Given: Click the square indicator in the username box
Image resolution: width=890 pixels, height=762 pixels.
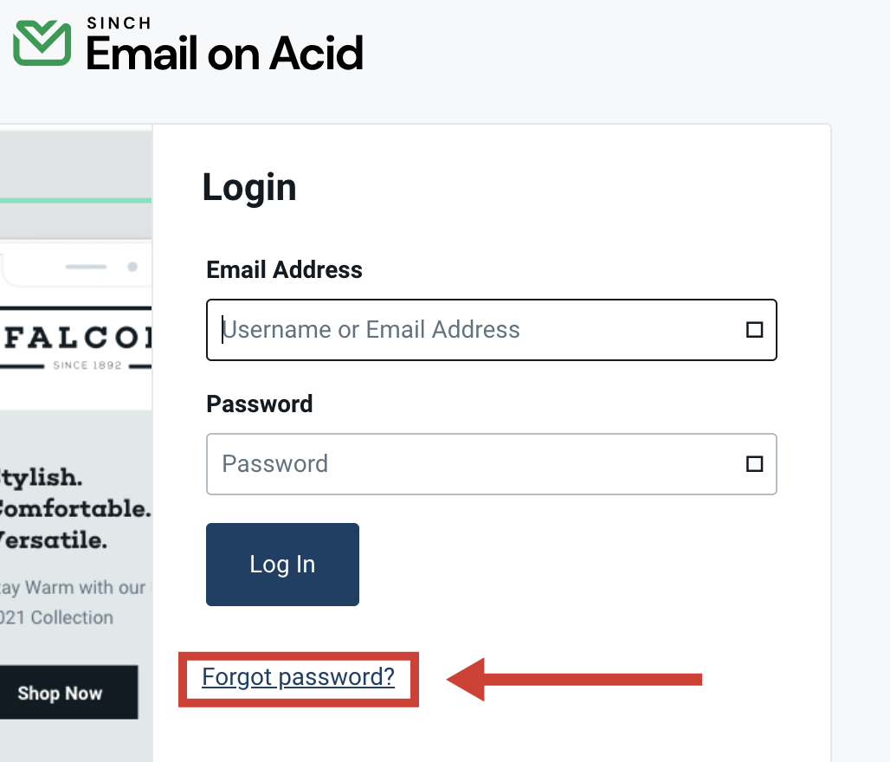Looking at the screenshot, I should pos(754,330).
